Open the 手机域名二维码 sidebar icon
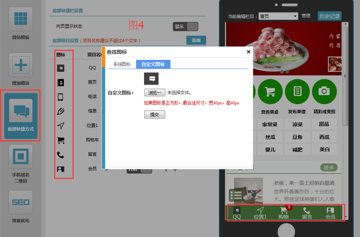Image resolution: width=360 pixels, height=237 pixels. coord(21,156)
